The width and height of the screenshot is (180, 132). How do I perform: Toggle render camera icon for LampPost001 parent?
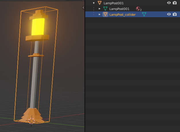(175, 3)
